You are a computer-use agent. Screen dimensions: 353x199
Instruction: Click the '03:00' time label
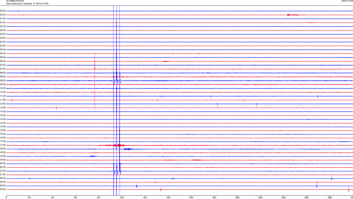click(x=3, y=34)
